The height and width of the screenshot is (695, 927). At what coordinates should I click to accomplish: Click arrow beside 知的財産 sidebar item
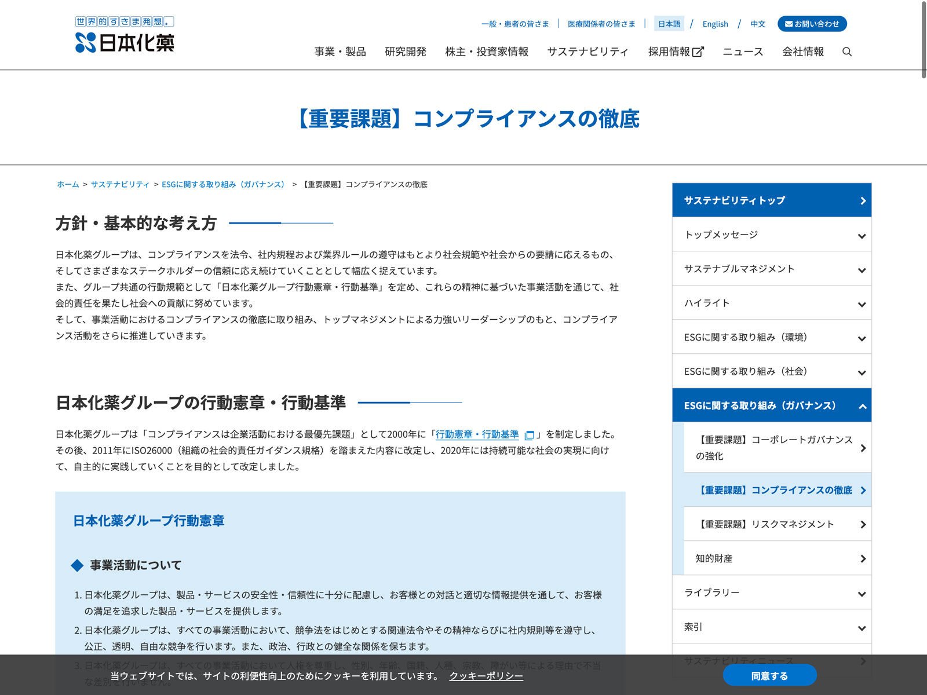click(x=863, y=559)
